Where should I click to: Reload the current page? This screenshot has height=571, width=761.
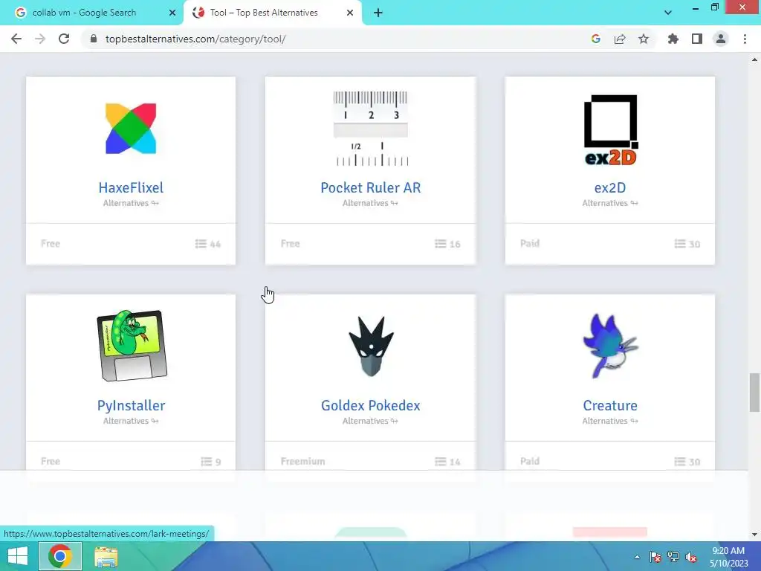click(x=64, y=39)
